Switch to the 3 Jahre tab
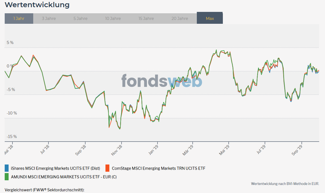Viewport: 325px width, 193px height. pyautogui.click(x=49, y=19)
